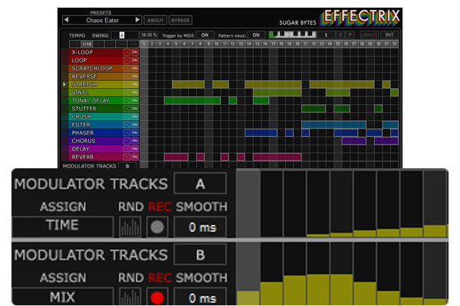
Task: Open the MIX assign selector on track B
Action: [63, 296]
